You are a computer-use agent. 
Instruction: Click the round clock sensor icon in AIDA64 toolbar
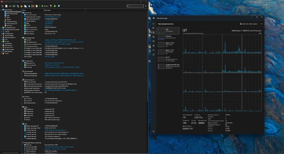pyautogui.click(x=37, y=6)
